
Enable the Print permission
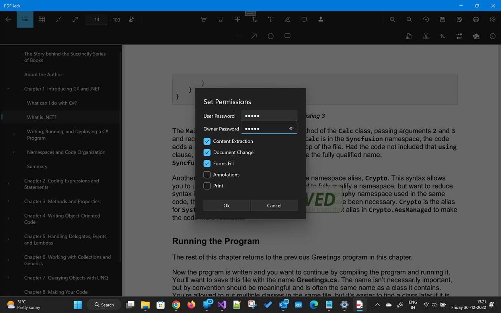[x=207, y=186]
